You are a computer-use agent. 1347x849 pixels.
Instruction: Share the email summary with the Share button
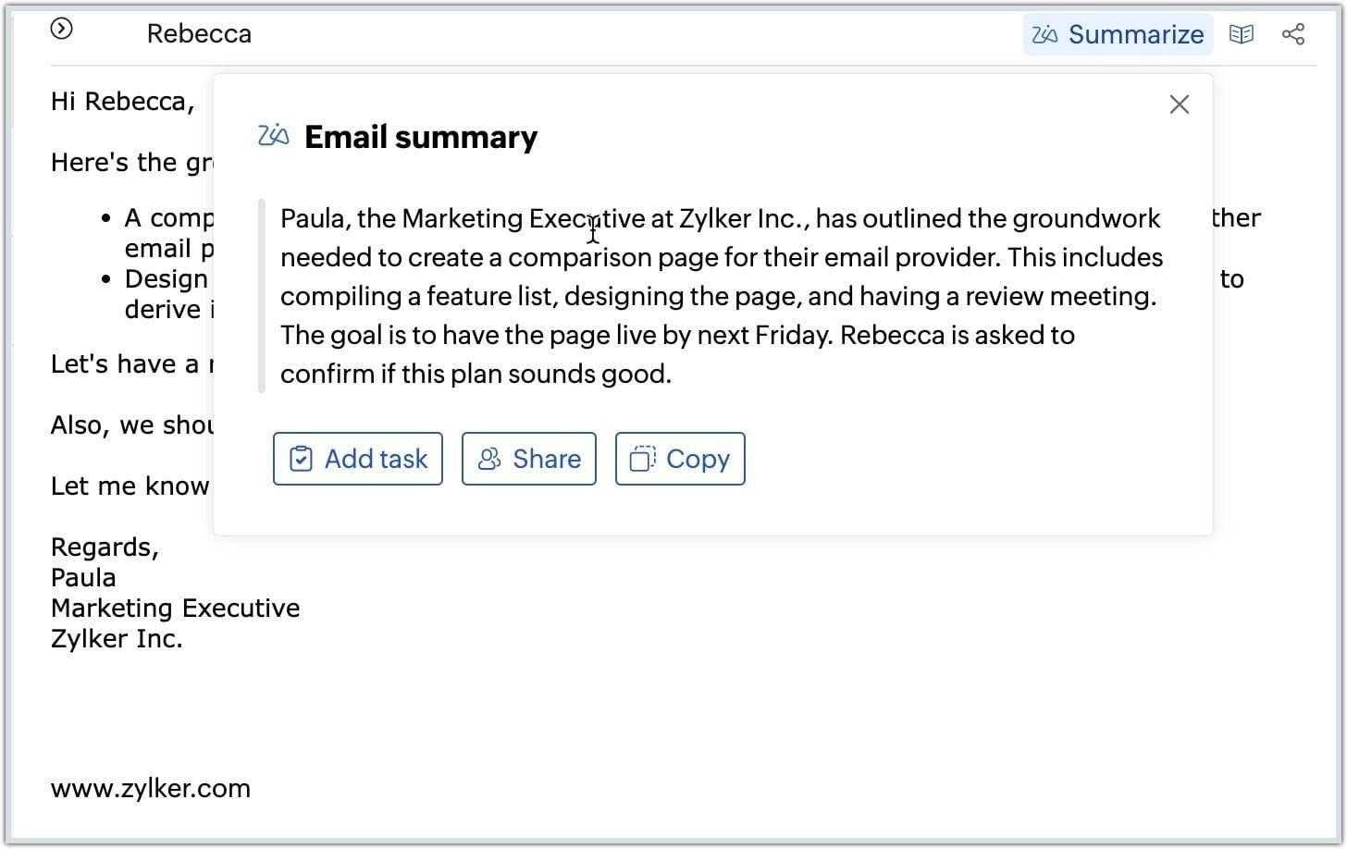point(529,459)
